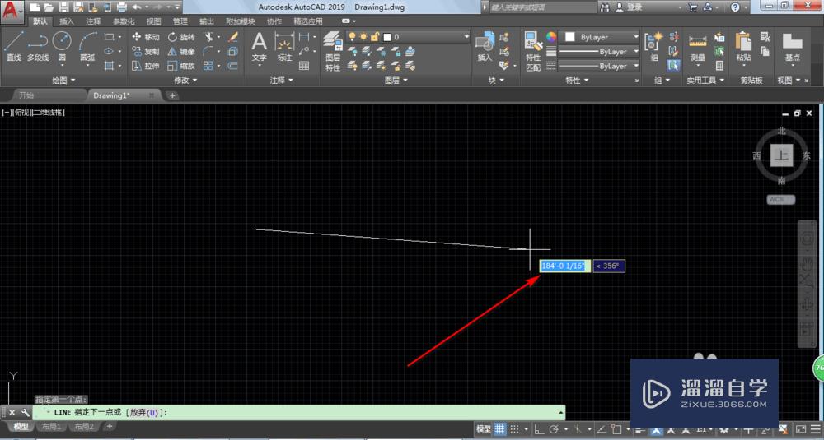Screen dimensions: 824x440
Task: Click the WCS button under the ViewCube
Action: click(781, 199)
